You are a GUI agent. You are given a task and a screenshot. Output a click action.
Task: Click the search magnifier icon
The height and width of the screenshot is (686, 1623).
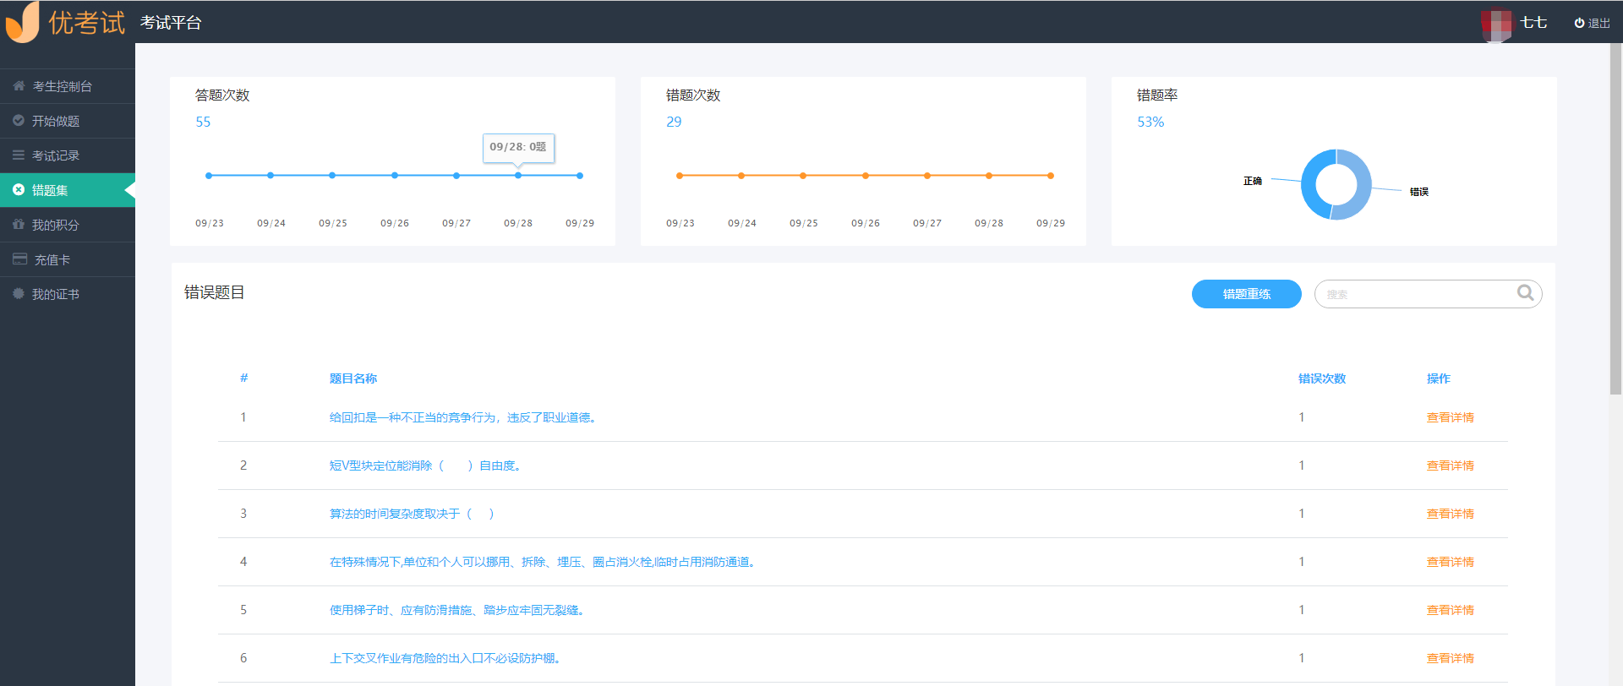[1525, 293]
